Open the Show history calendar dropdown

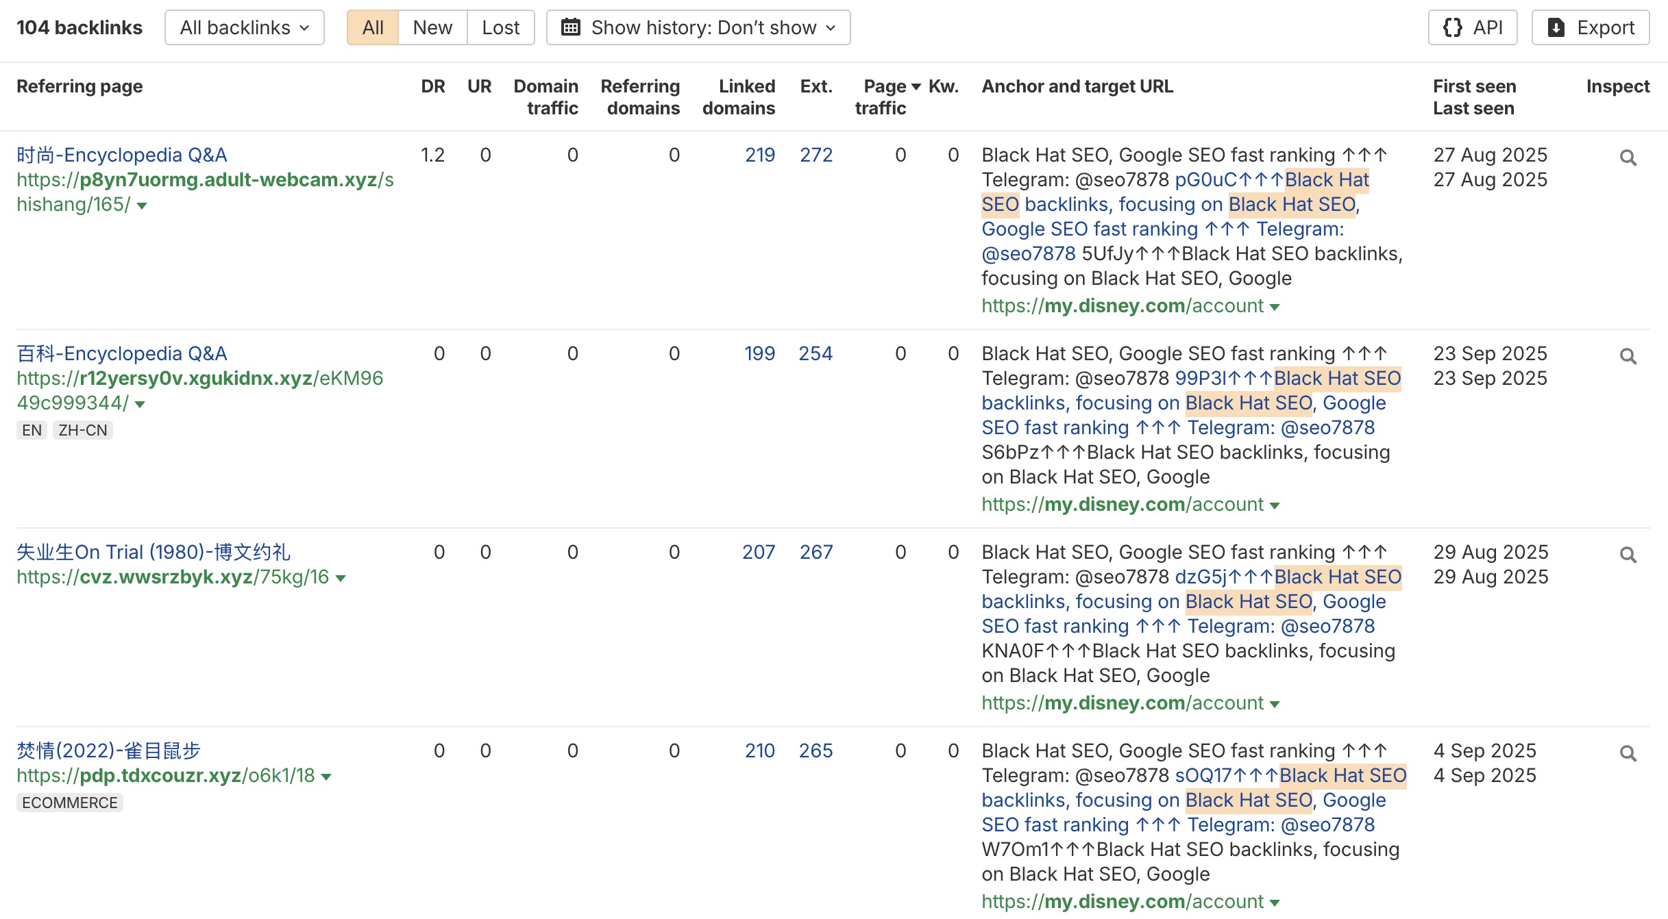coord(698,27)
